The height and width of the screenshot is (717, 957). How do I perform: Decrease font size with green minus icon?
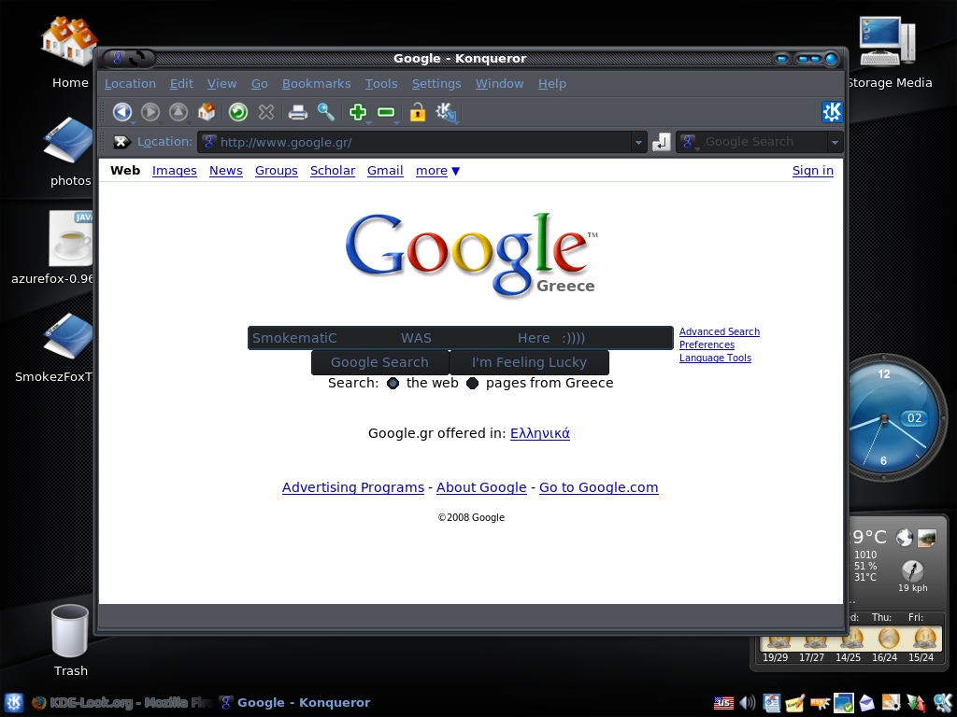click(386, 112)
